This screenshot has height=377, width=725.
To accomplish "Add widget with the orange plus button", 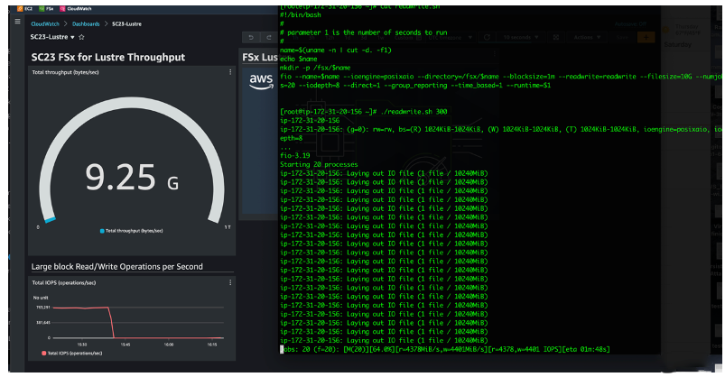I will (x=646, y=37).
